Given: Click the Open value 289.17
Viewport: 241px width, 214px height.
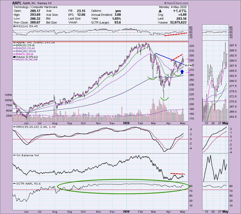Looking at the screenshot, I should click(35, 11).
